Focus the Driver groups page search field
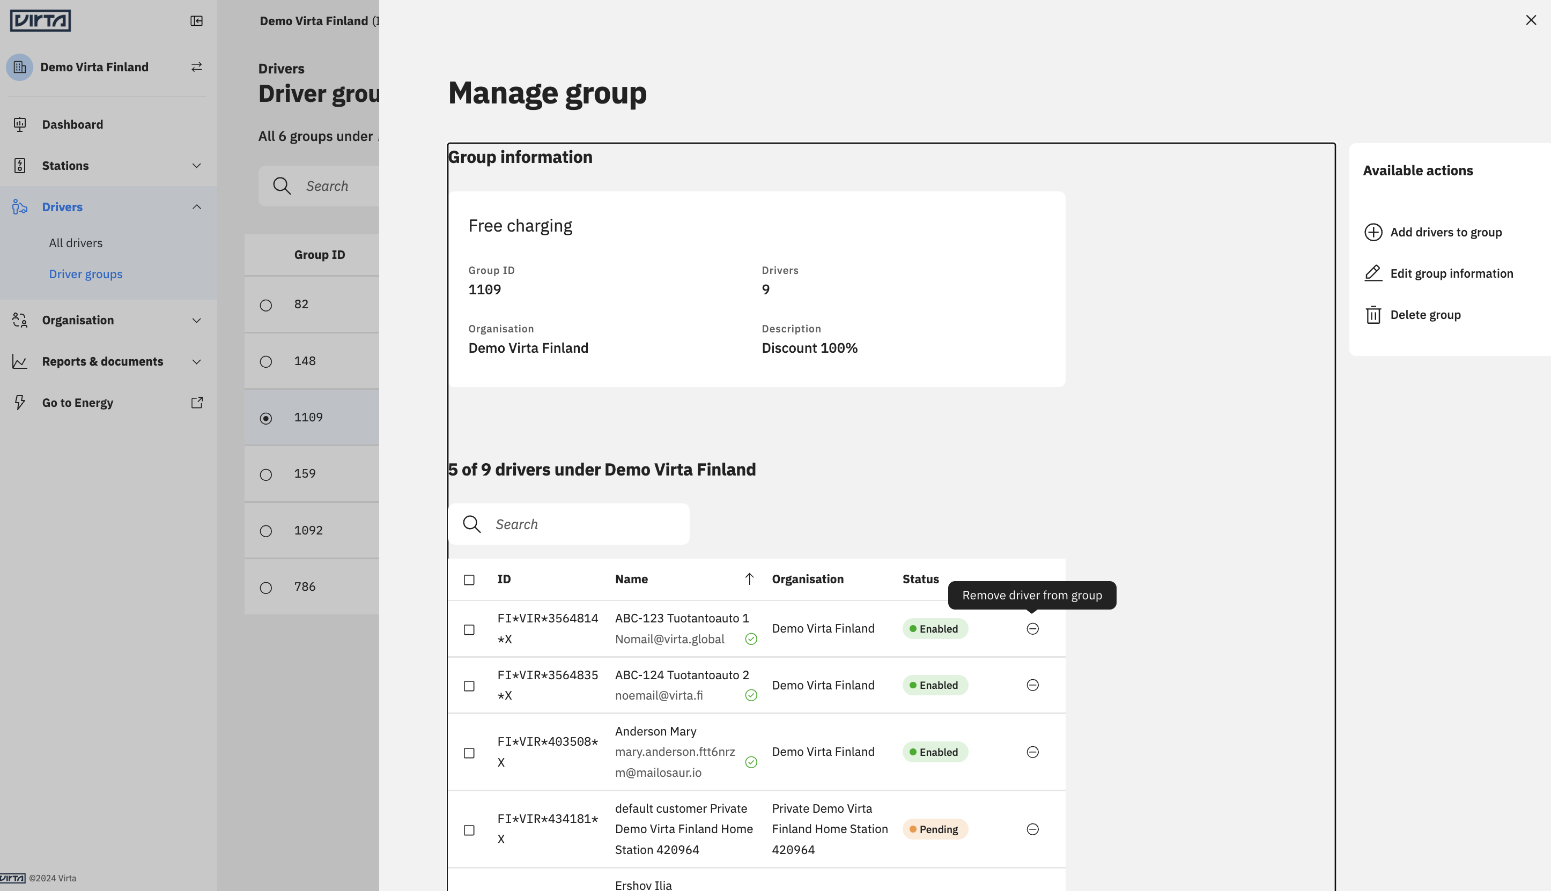Screen dimensions: 1551x891 tap(319, 186)
